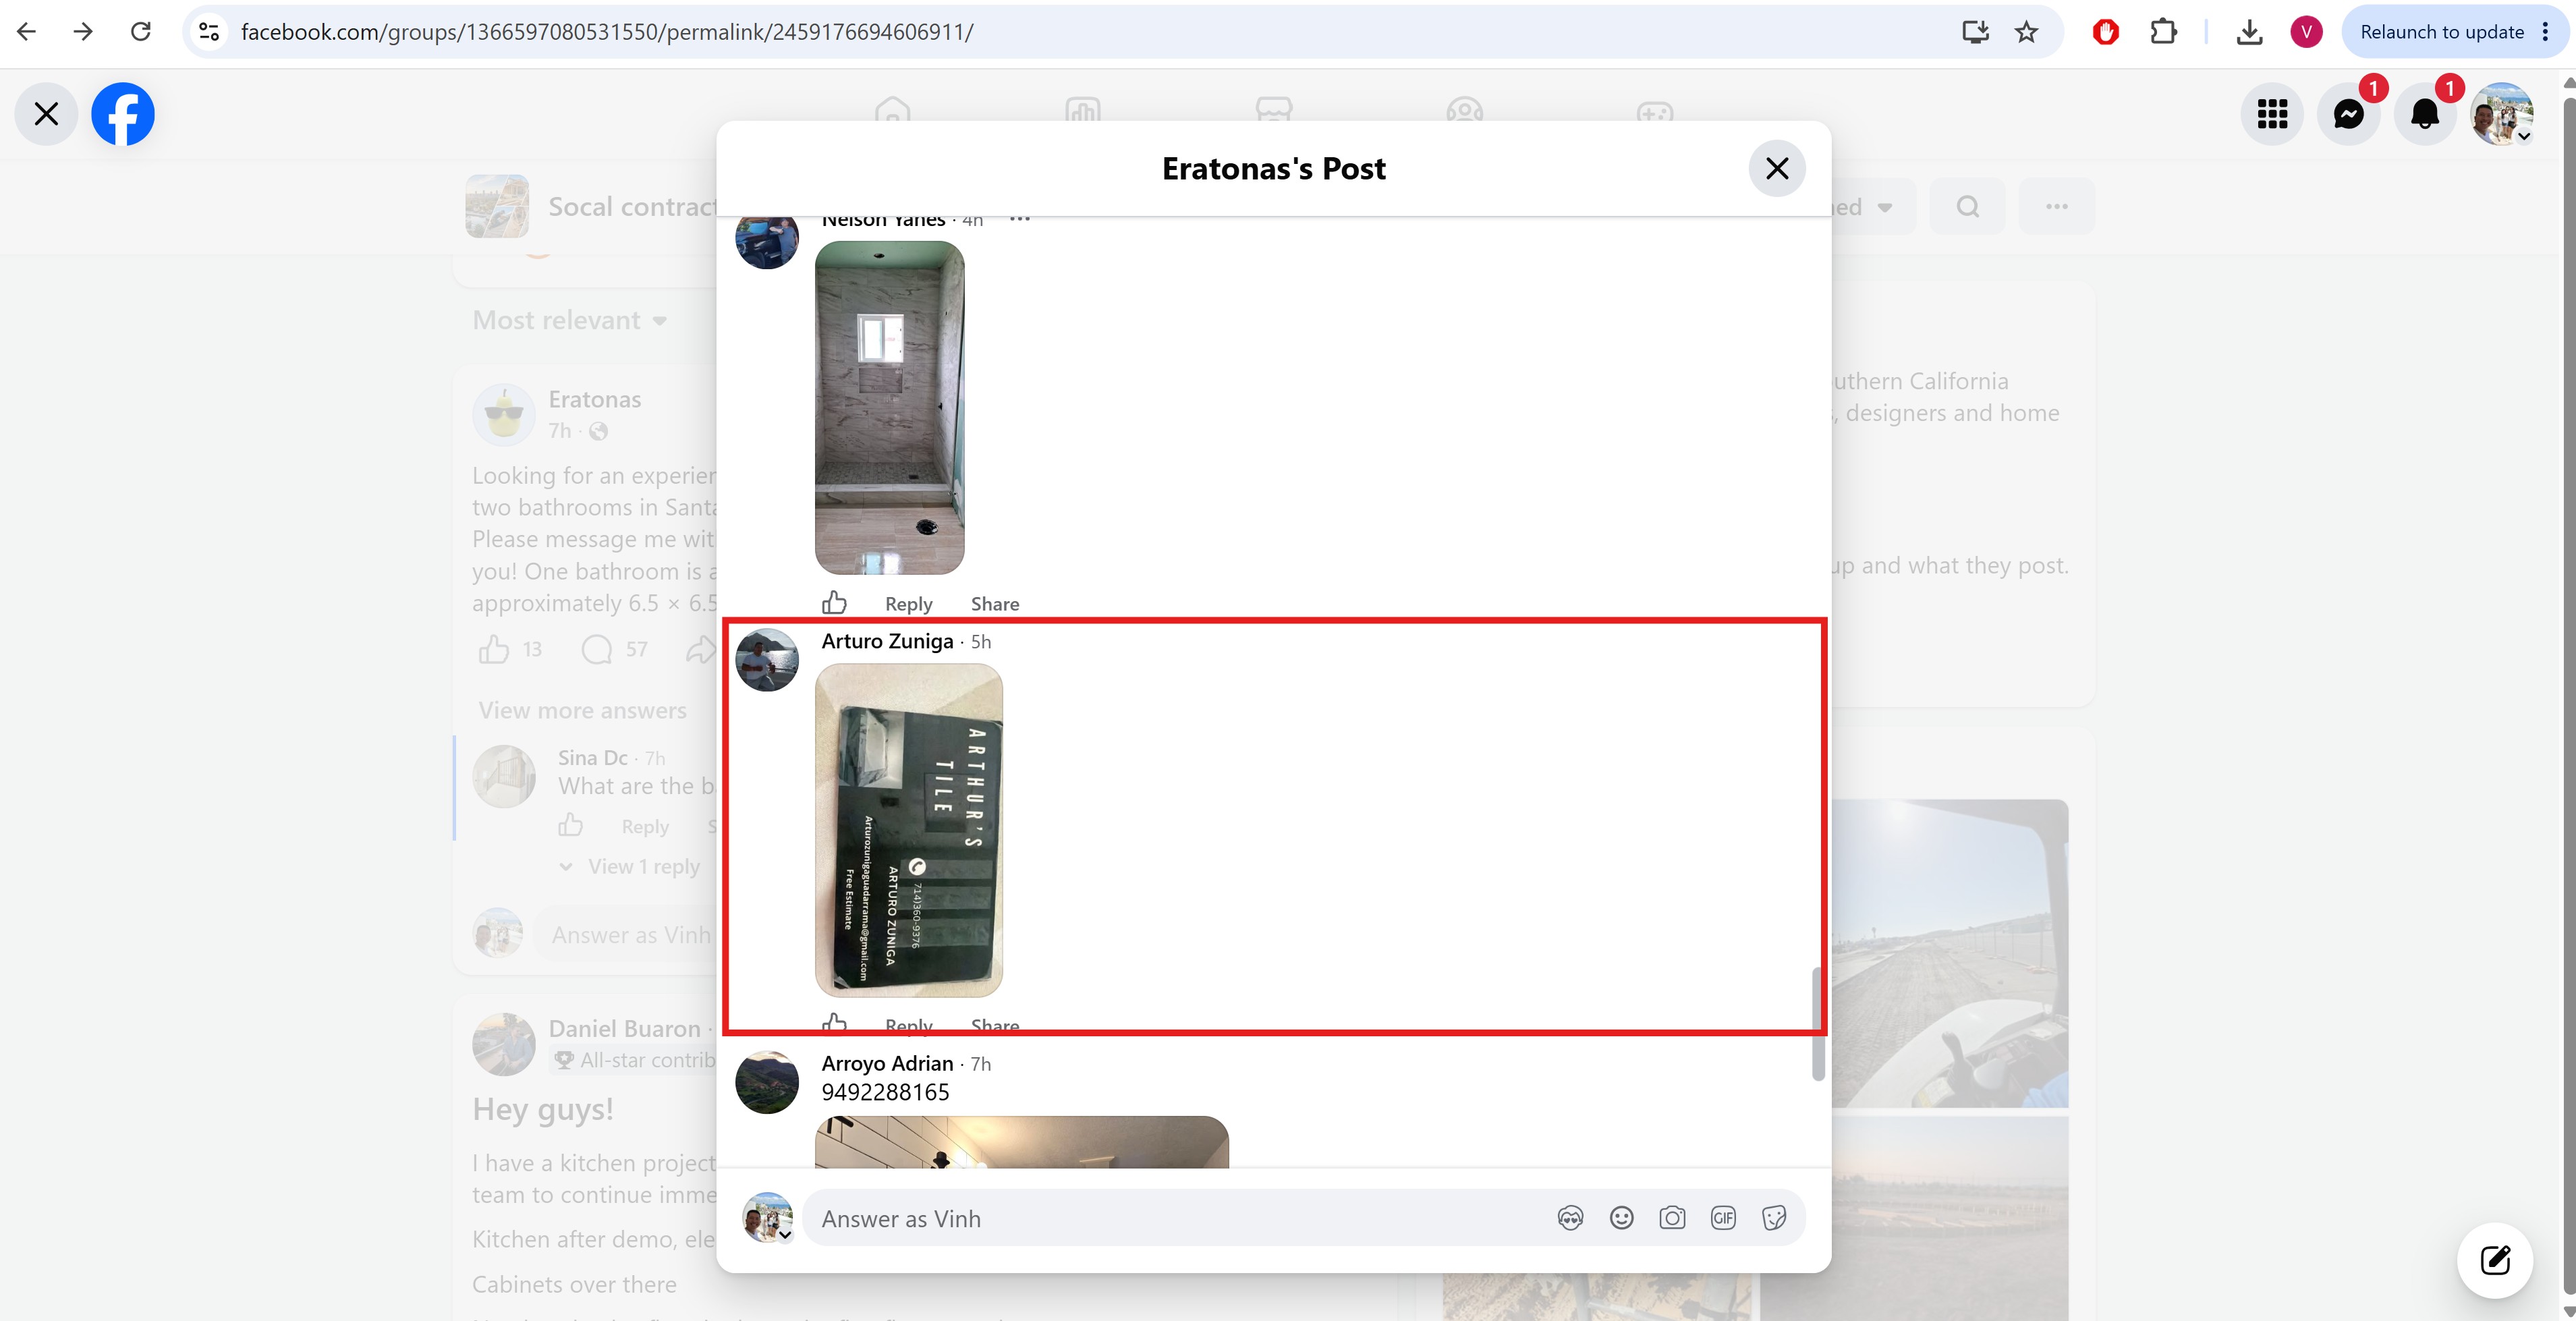This screenshot has height=1321, width=2576.
Task: Open the account profile menu
Action: [x=2502, y=114]
